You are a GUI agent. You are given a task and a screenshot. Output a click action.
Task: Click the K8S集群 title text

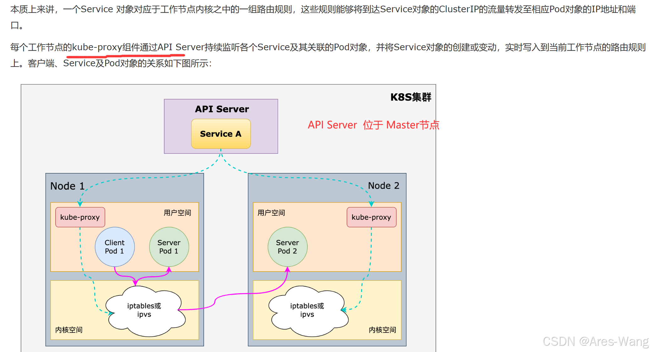click(x=411, y=97)
